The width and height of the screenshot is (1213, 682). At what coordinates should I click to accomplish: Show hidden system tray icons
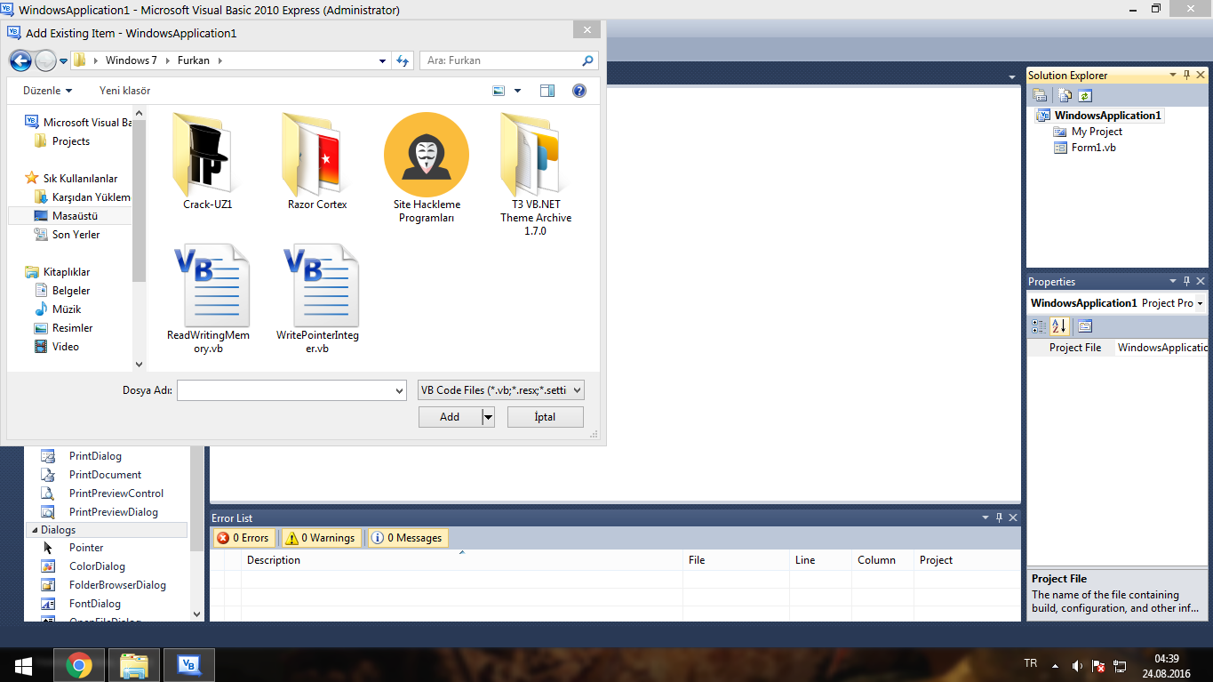click(1055, 666)
